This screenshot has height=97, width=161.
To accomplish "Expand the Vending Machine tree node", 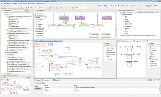I will point(122,15).
